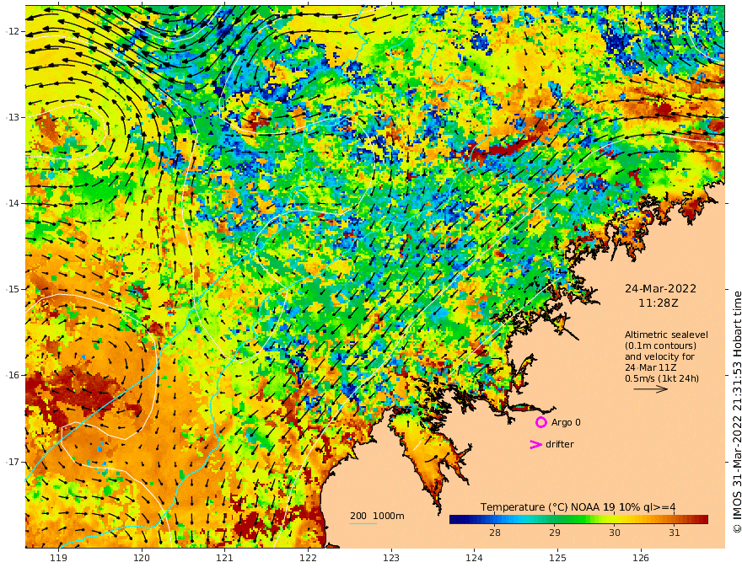Click the magenta drifter arrowhead legend marker
This screenshot has width=742, height=573.
click(535, 444)
